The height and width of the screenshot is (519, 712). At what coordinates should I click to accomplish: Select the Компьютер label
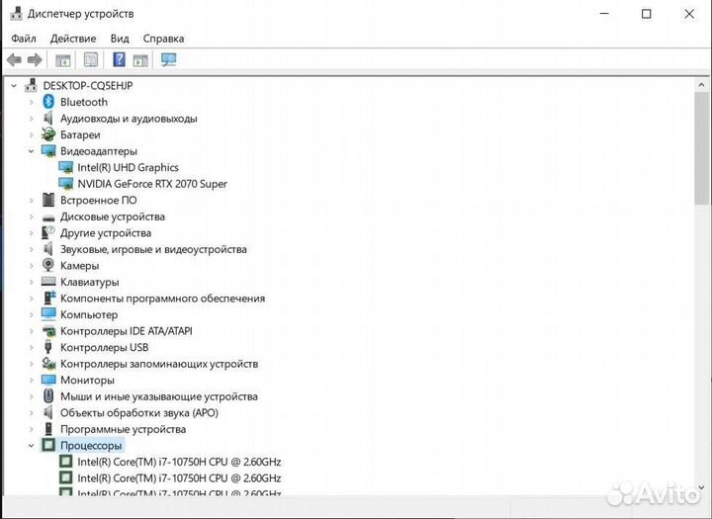coord(89,314)
